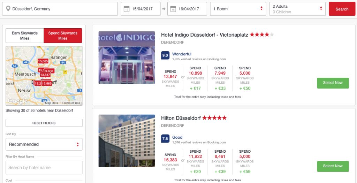
Task: Open the Hotel Indigo entrance photo
Action: (127, 58)
